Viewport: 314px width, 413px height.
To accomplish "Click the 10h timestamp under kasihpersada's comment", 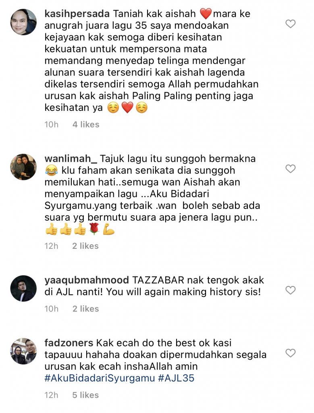I will pyautogui.click(x=51, y=124).
